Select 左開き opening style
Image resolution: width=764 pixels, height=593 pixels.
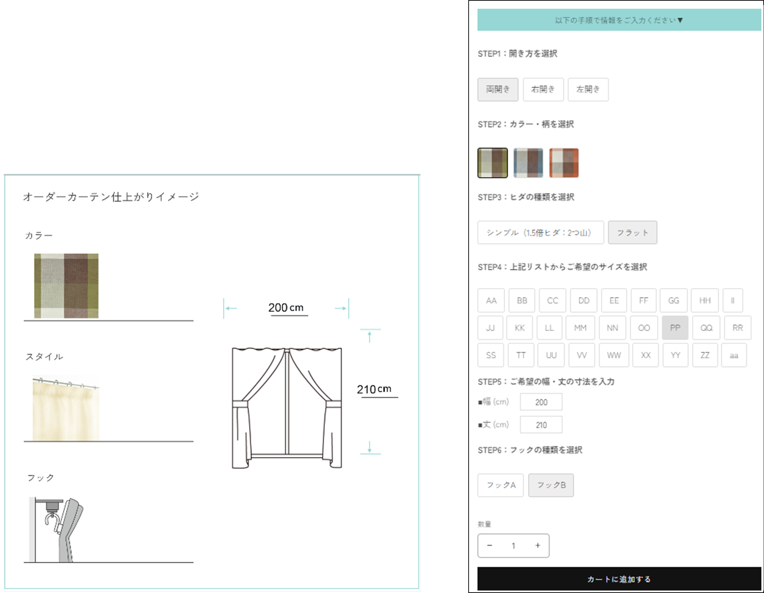(x=588, y=89)
